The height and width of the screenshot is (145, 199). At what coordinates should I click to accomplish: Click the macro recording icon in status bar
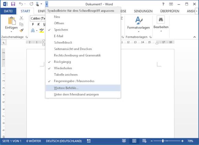[89, 141]
